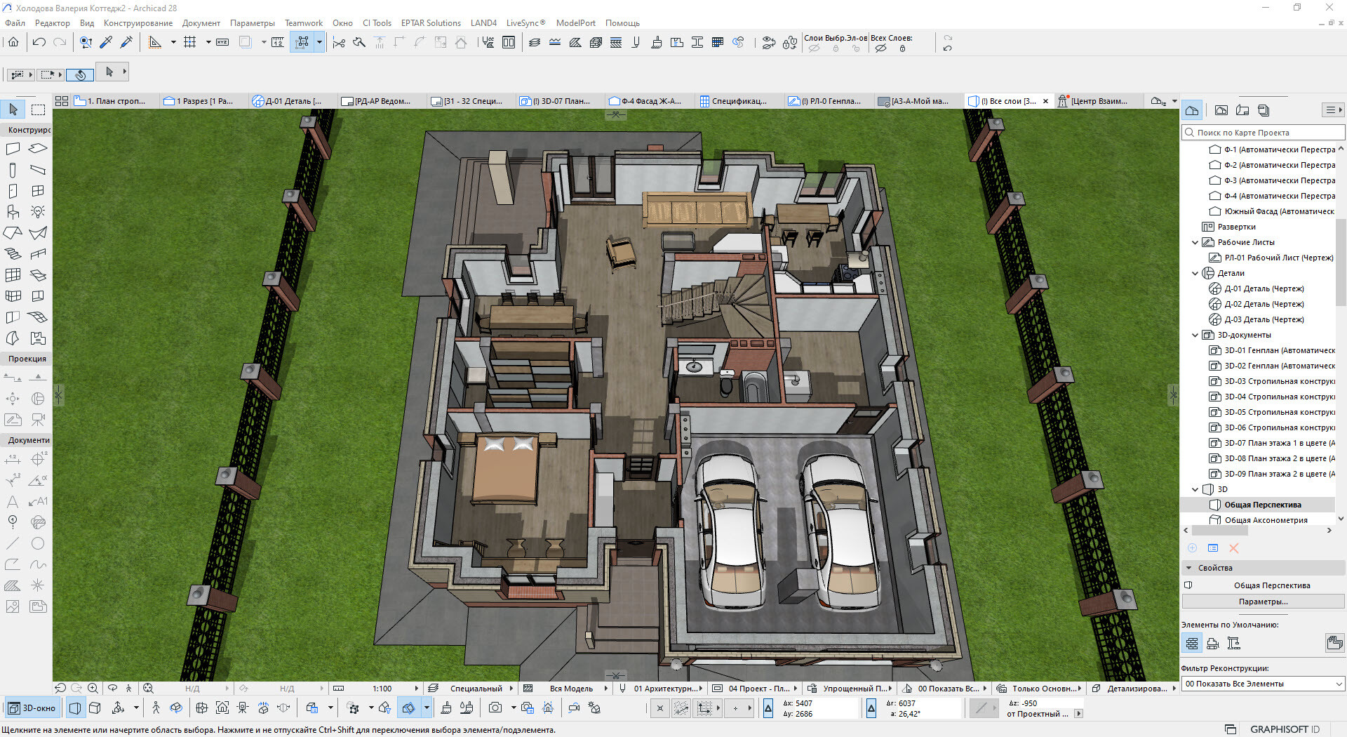1347x737 pixels.
Task: Switch to the 1. План строп... tab
Action: (116, 101)
